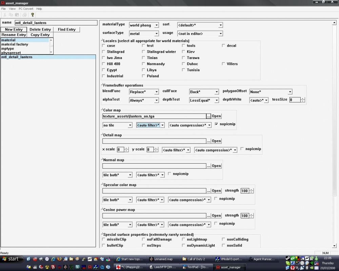Screen dimensions: 339x271
Task: Click the Help question mark icon
Action: [x=32, y=15]
